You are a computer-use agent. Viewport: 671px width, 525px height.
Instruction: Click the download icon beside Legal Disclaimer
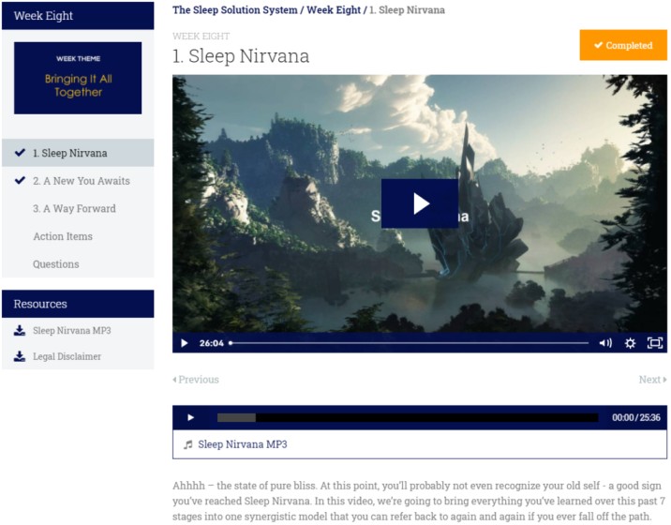click(x=20, y=356)
